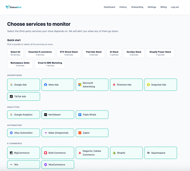
Task: Select the Paid Ads Stack bundle
Action: coord(94,53)
